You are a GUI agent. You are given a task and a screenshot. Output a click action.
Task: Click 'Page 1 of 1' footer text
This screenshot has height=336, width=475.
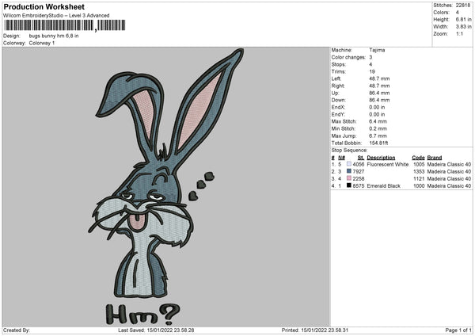[x=458, y=330]
